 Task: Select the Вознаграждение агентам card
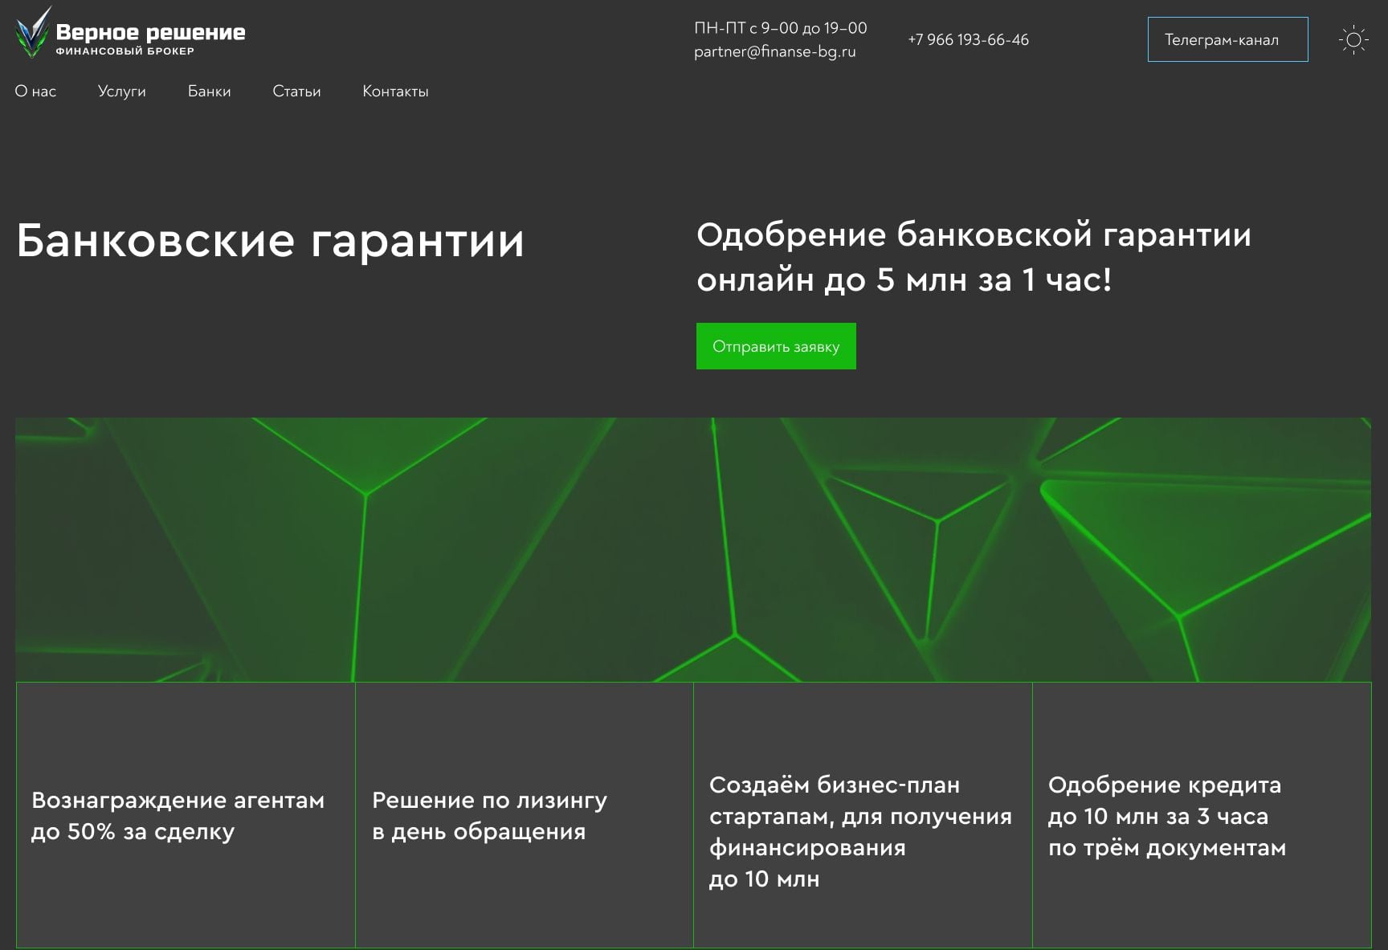tap(186, 814)
